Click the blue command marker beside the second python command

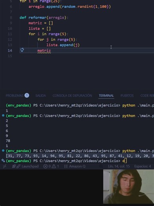3,116
